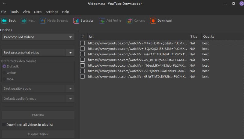
Task: Select the URL containing 2vPTjhdtXCw
Action: (x=138, y=71)
